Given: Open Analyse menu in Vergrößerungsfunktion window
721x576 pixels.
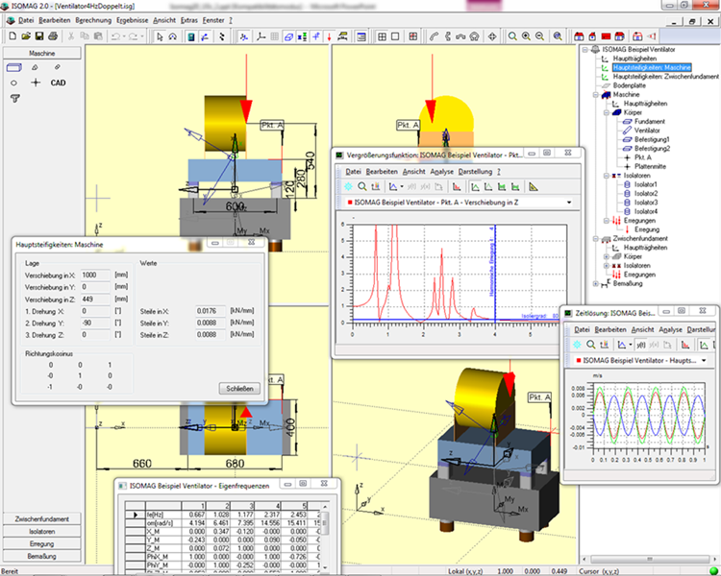Looking at the screenshot, I should (x=442, y=171).
